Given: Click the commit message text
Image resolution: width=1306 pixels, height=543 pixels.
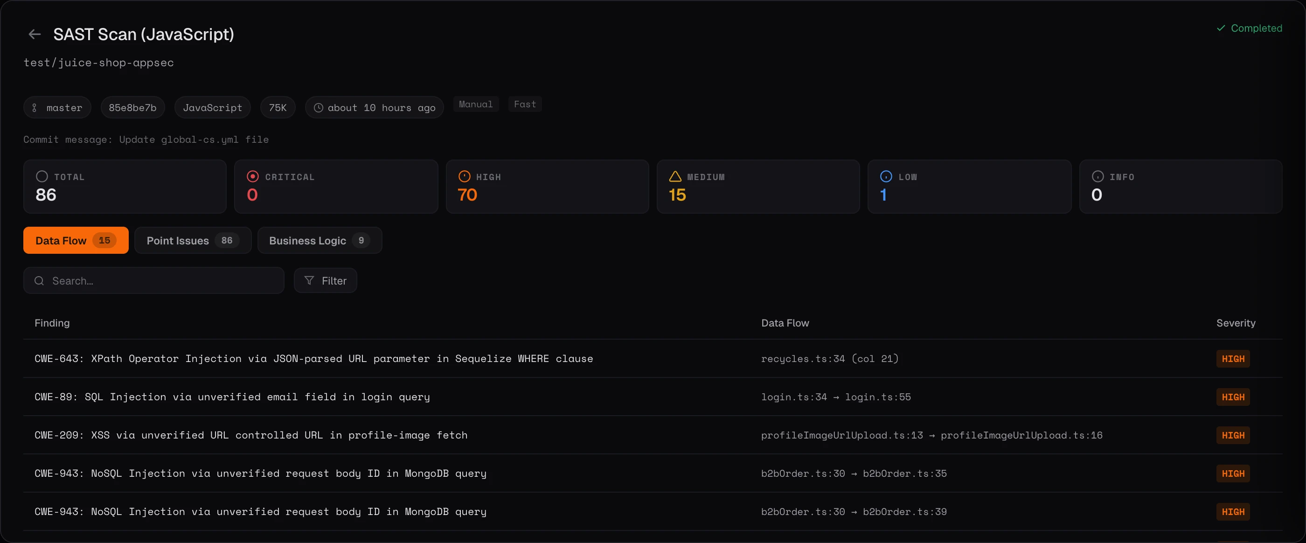Looking at the screenshot, I should tap(146, 139).
